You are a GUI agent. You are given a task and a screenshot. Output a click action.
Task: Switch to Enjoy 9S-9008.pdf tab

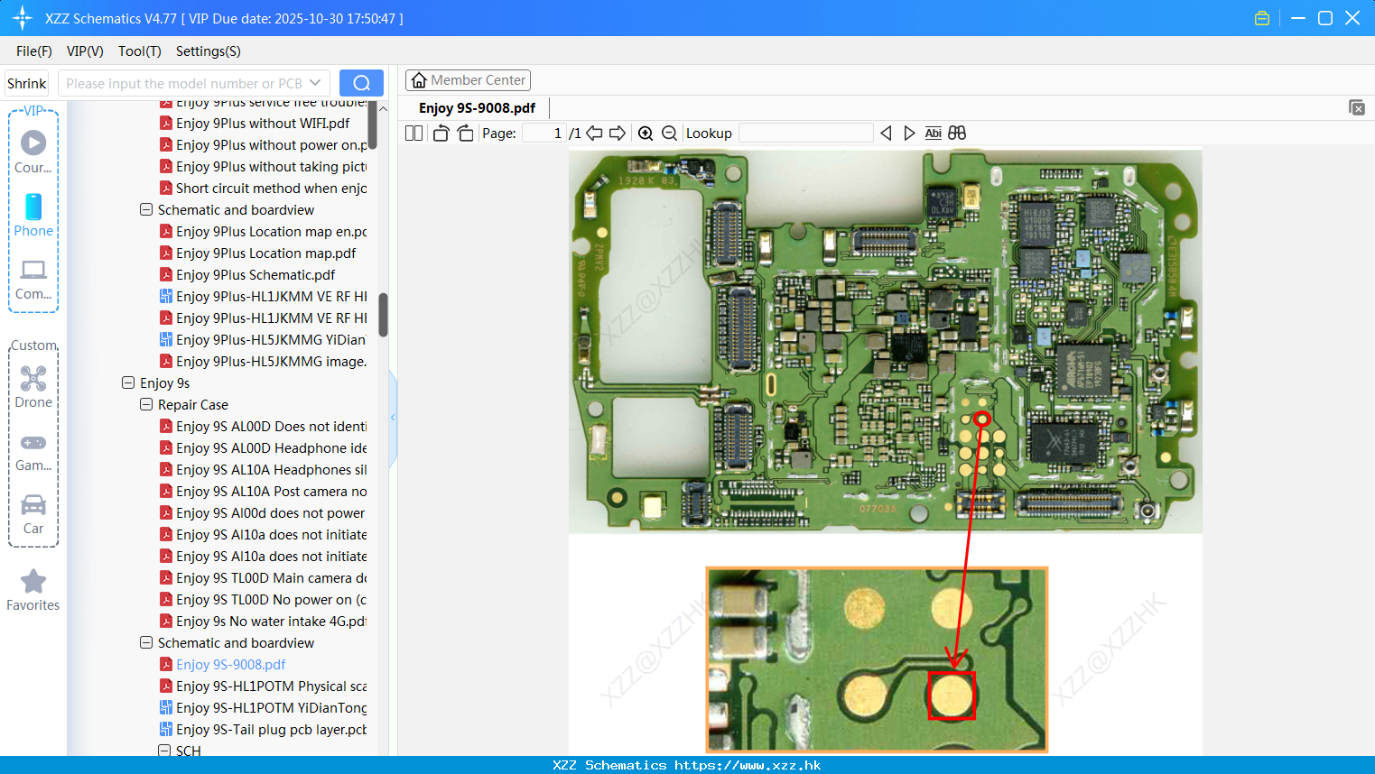pos(477,107)
